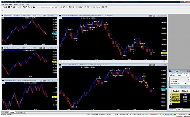Toggle Data indicator in the status bar
The width and height of the screenshot is (190, 117).
pyautogui.click(x=174, y=115)
